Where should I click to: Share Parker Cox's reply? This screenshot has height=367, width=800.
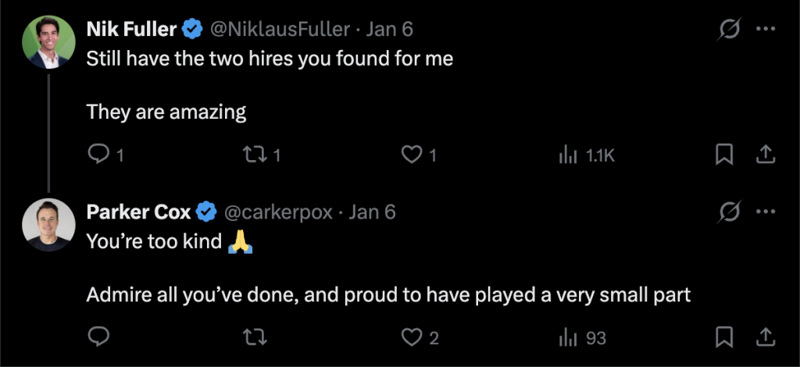[x=765, y=337]
